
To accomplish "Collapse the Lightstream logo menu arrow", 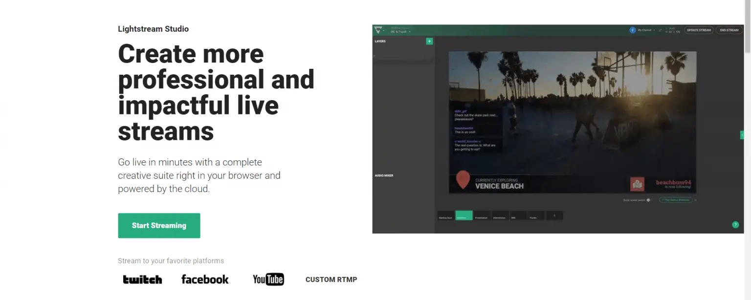I will [384, 30].
